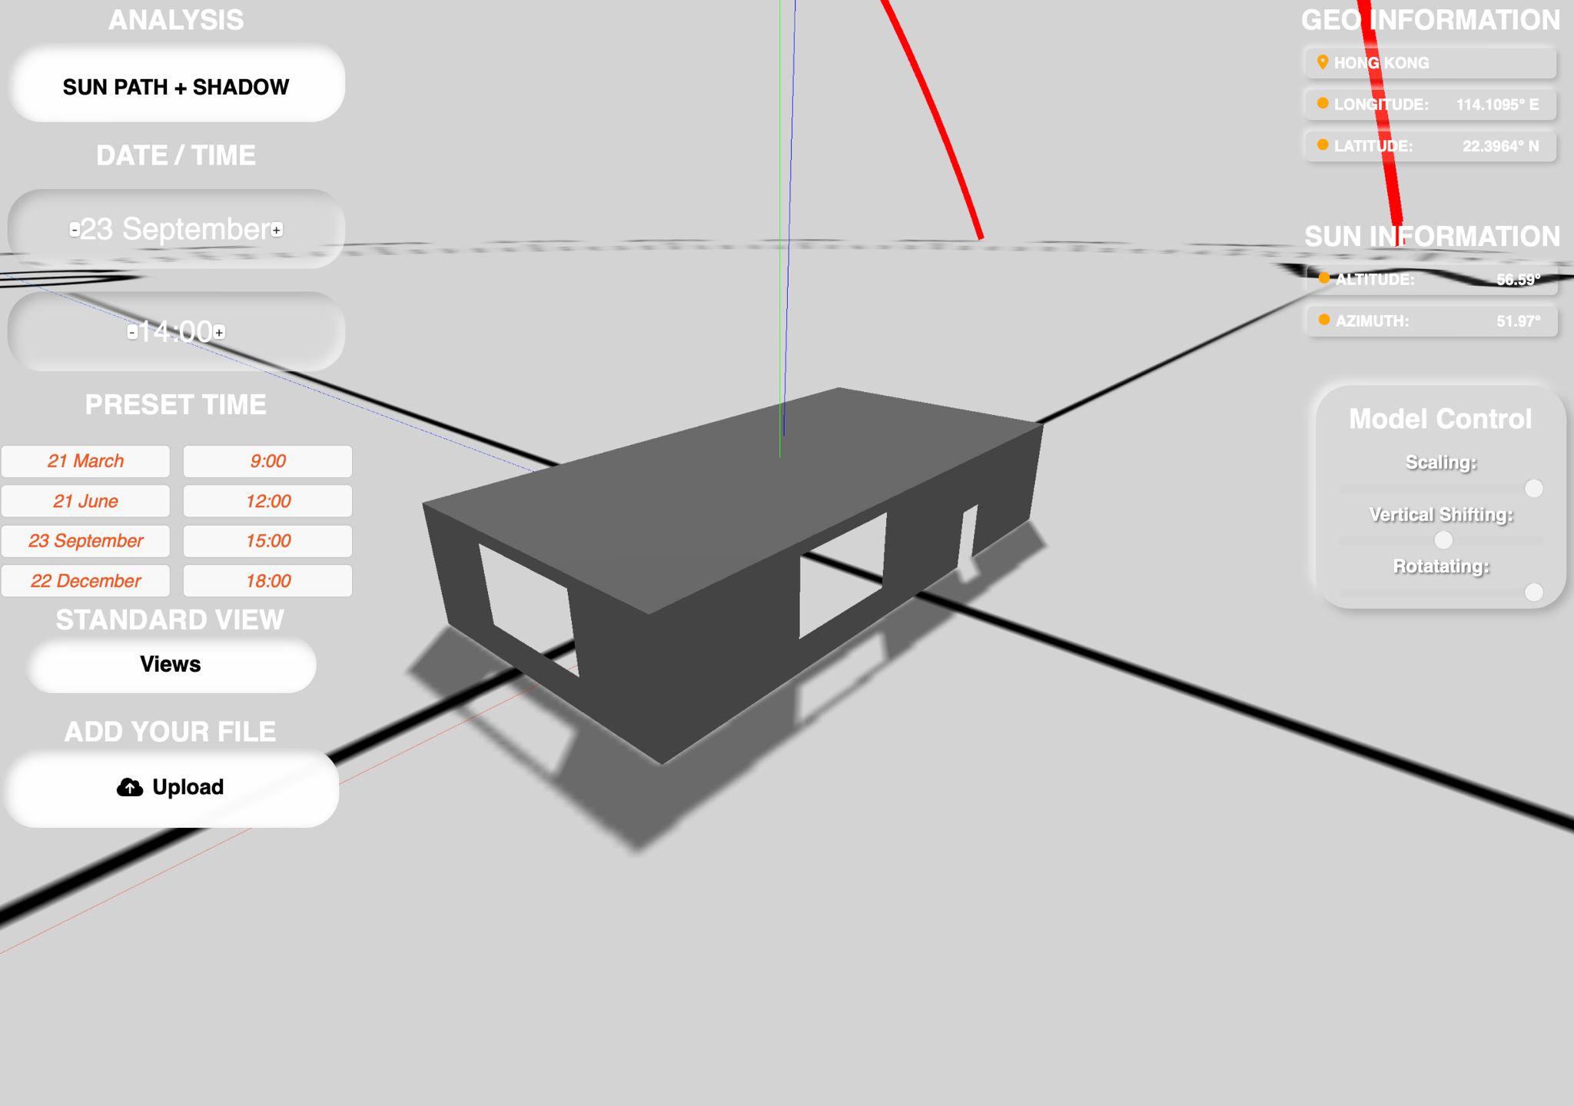Click the Upload button under ADD YOUR FILE
The image size is (1574, 1106).
click(x=172, y=788)
